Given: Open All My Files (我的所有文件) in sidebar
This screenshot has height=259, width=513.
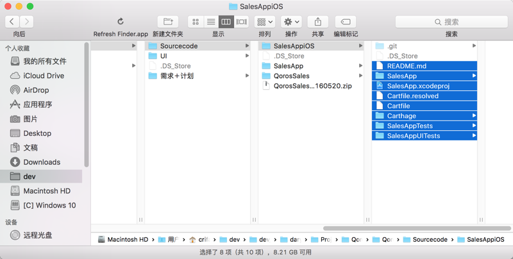Looking at the screenshot, I should [x=41, y=61].
